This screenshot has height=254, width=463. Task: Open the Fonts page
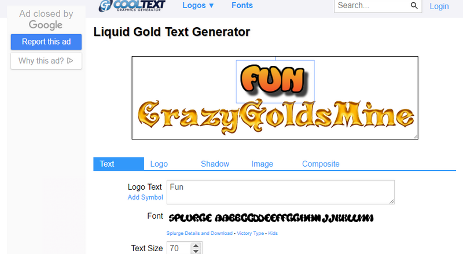pyautogui.click(x=242, y=5)
